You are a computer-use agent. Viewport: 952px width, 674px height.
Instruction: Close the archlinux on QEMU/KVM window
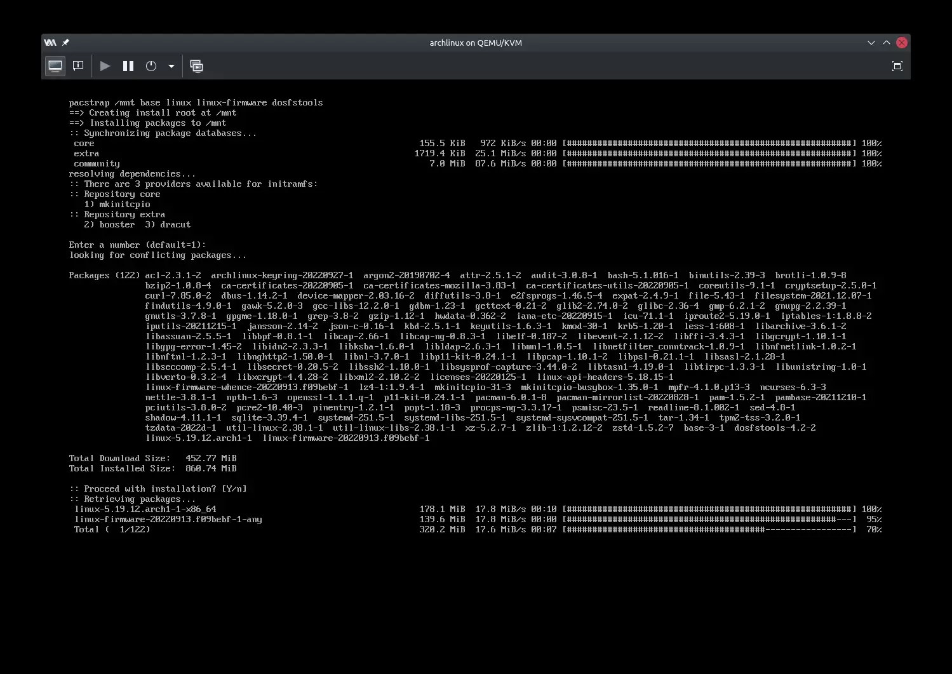[x=901, y=43]
